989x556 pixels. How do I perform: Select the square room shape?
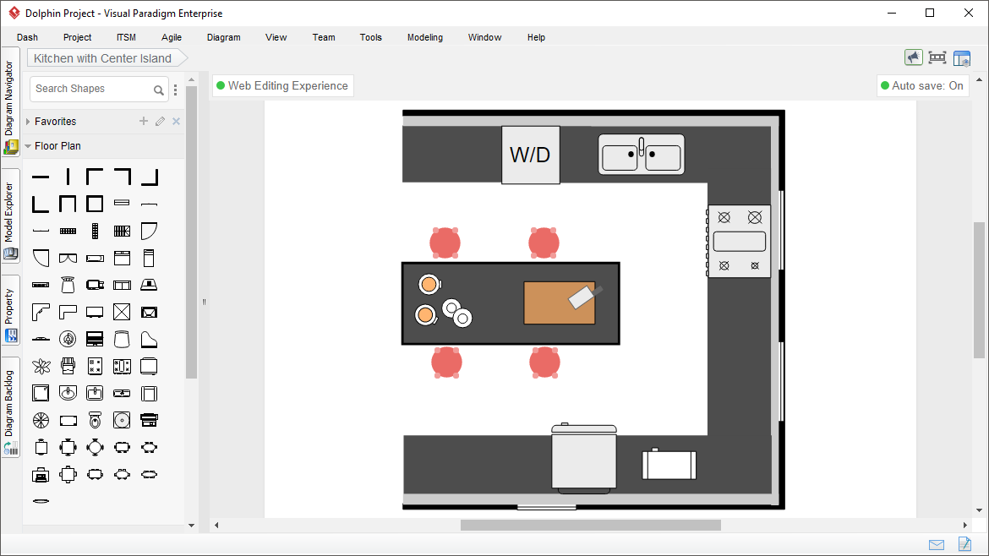pyautogui.click(x=95, y=204)
